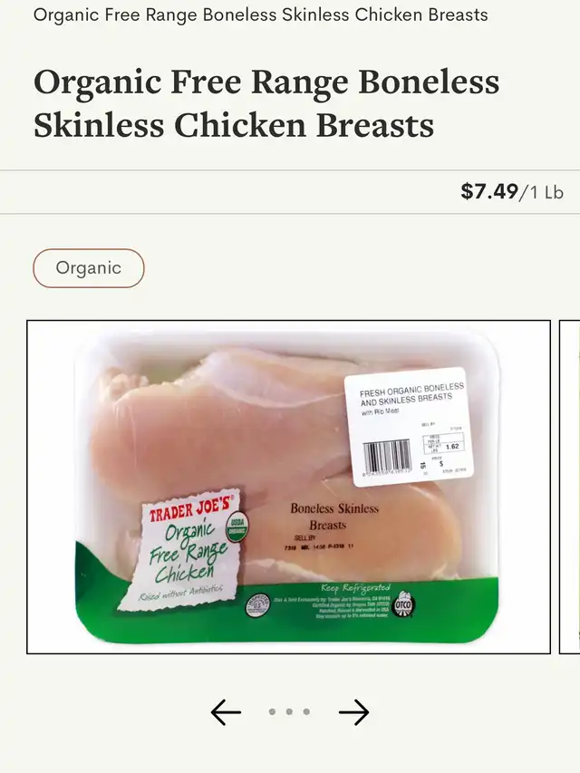Select the middle carousel dot indicator
This screenshot has height=773, width=580.
[289, 712]
